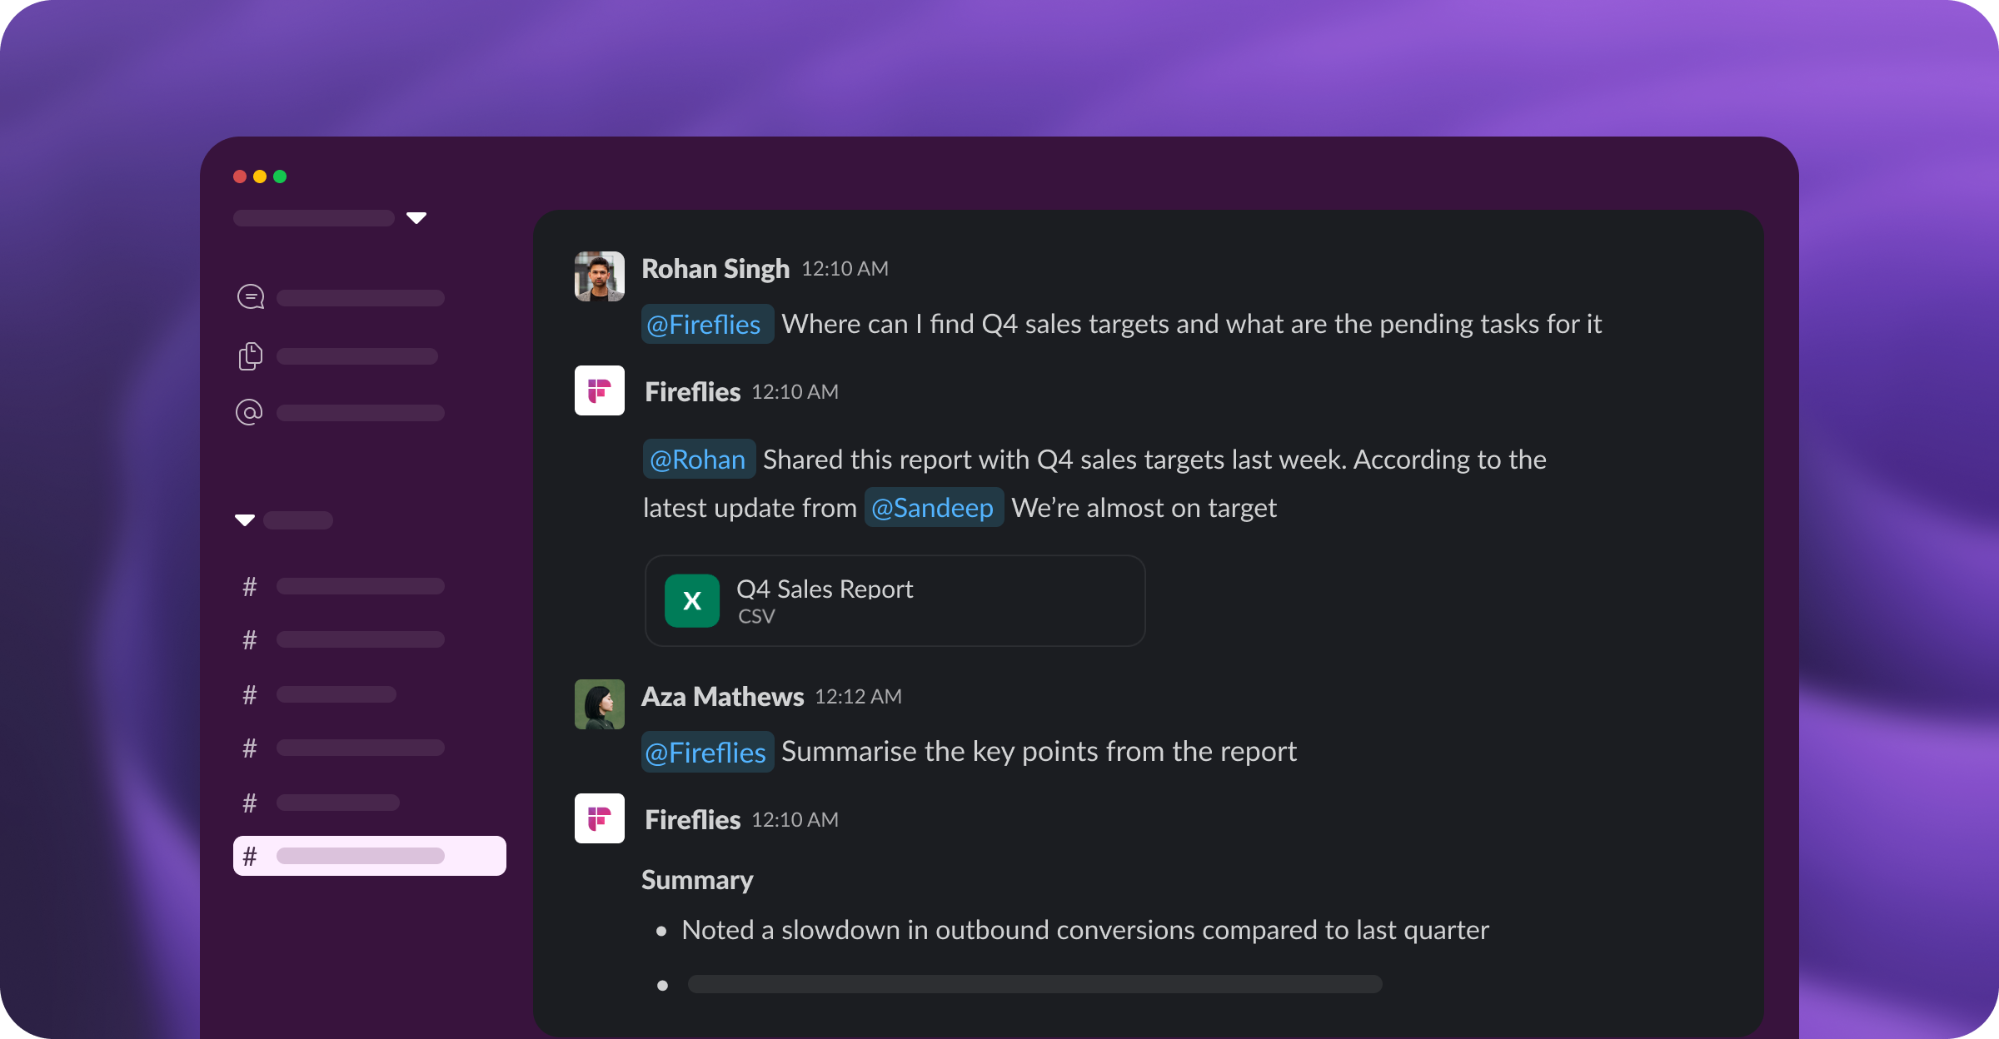This screenshot has height=1039, width=1999.
Task: Click the @Fireflies mention in Aza's message
Action: tap(706, 753)
